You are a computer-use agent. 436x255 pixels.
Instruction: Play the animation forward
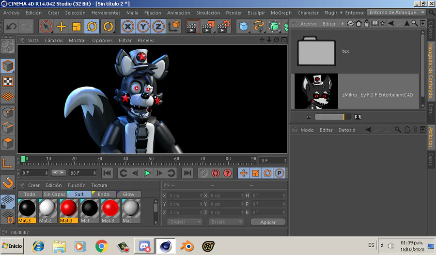147,173
